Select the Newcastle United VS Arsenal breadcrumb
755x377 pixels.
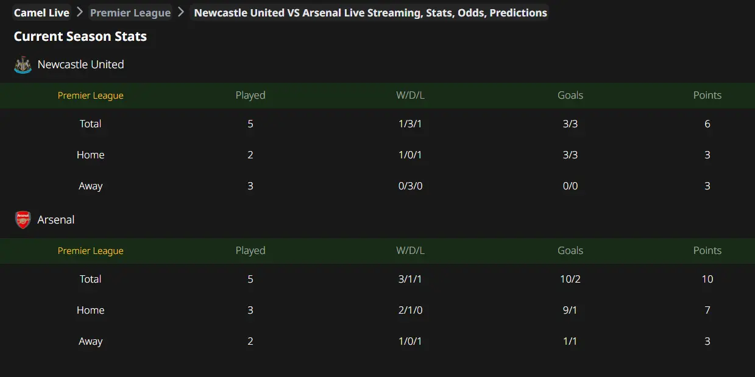click(370, 13)
